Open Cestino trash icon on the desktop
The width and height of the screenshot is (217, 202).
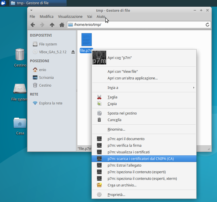tap(20, 55)
